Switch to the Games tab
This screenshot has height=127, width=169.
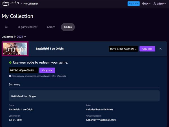click(x=51, y=27)
